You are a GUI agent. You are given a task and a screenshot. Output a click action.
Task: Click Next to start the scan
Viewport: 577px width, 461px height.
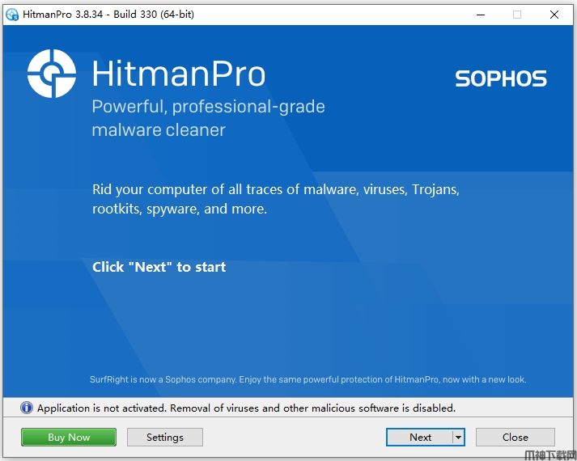pos(420,438)
